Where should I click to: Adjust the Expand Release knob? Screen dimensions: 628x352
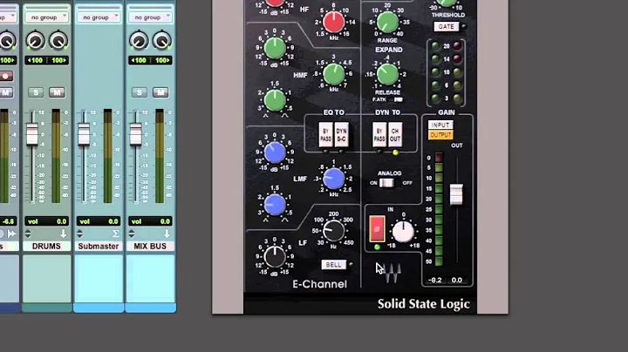click(x=387, y=74)
